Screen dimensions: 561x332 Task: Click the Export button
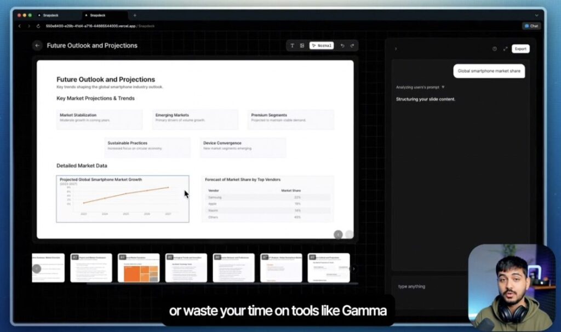[520, 49]
